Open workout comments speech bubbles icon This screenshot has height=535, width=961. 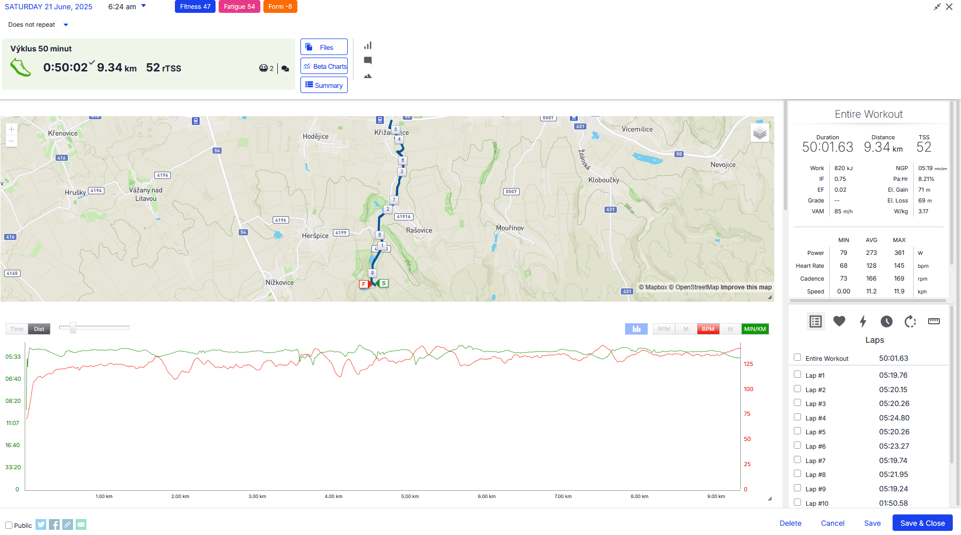click(x=286, y=68)
